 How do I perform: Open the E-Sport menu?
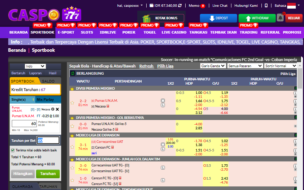pos(66,32)
